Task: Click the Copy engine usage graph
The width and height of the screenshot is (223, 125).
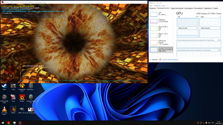Action: coord(210,22)
